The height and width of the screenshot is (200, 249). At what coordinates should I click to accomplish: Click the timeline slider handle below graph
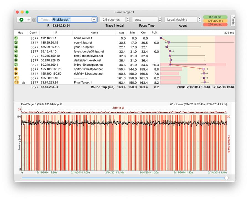(226, 178)
